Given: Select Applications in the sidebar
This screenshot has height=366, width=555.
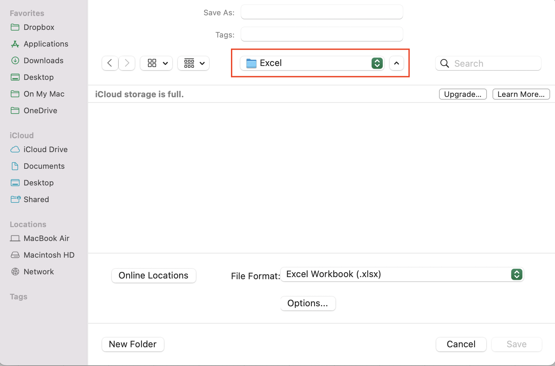Looking at the screenshot, I should 40,44.
